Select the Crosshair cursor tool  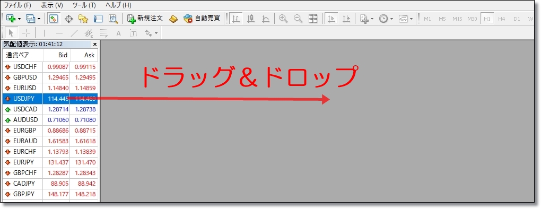(x=26, y=33)
